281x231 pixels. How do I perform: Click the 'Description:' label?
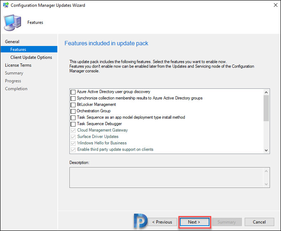tap(79, 163)
